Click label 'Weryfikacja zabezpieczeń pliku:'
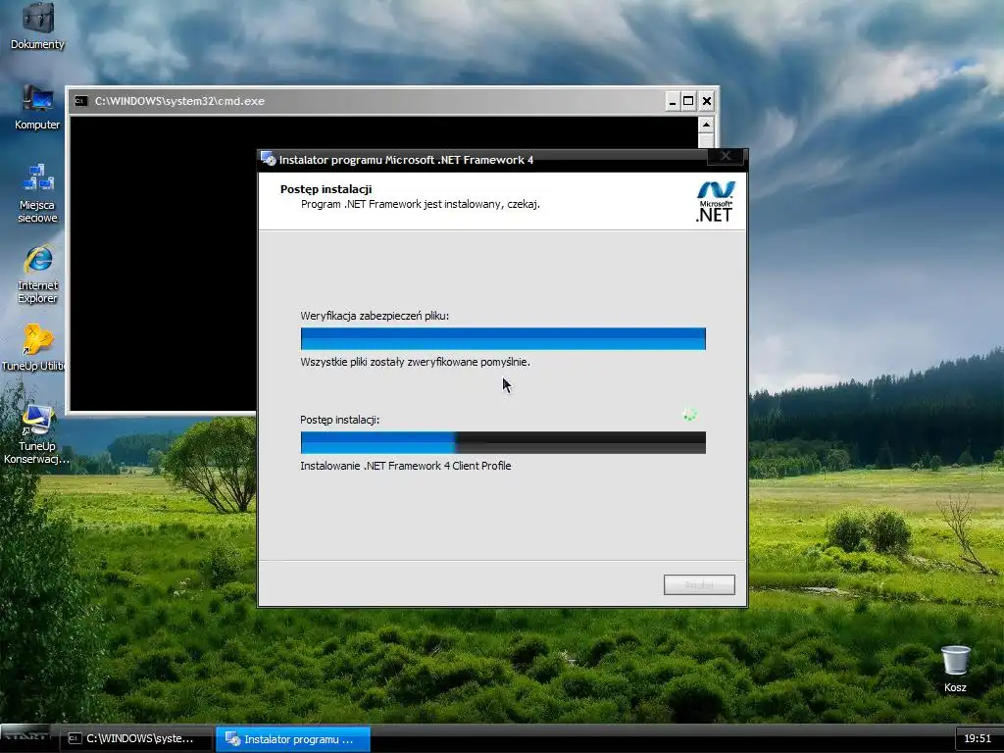Screen dimensions: 1004x753 (x=375, y=316)
